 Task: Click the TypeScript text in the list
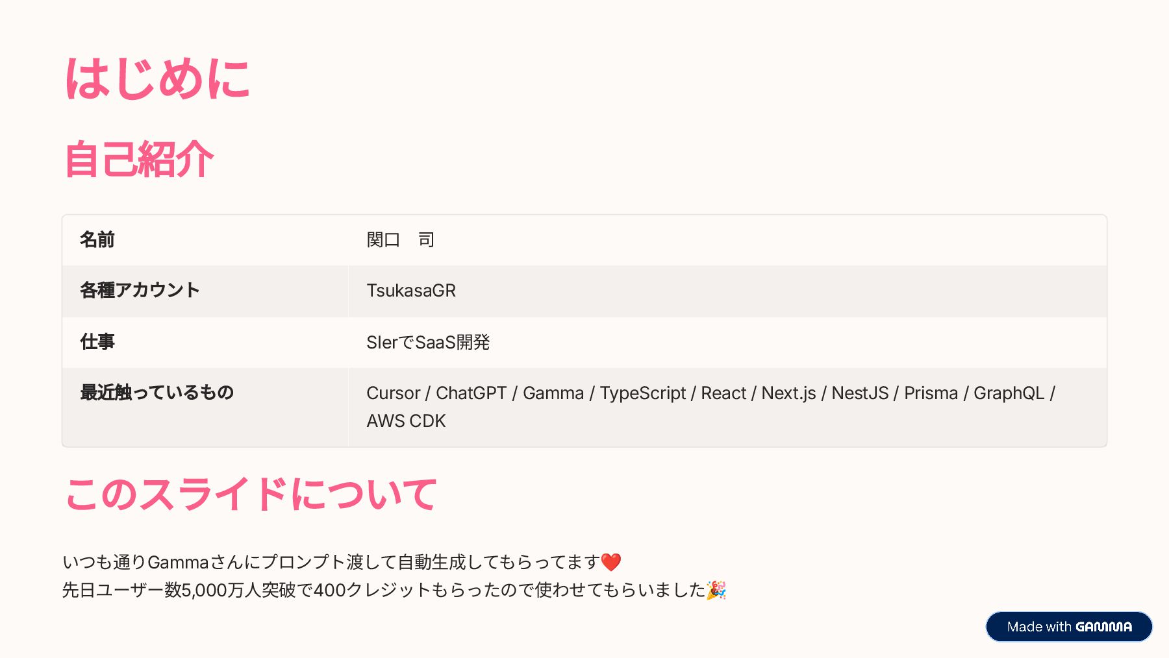(x=642, y=393)
